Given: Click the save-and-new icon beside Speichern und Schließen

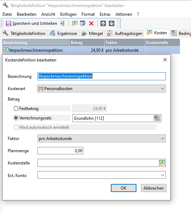Looking at the screenshot, I should (62, 23).
